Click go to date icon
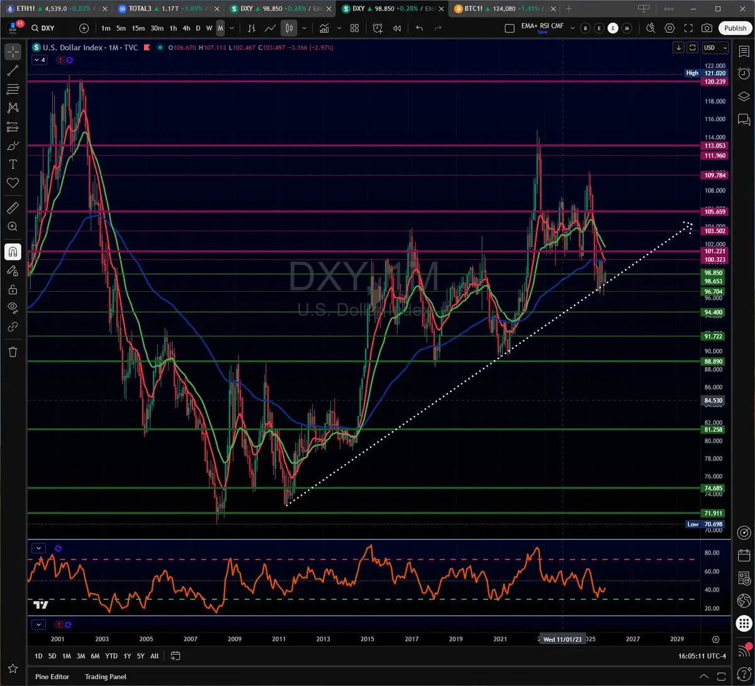Screen dimensions: 755x686 click(175, 656)
